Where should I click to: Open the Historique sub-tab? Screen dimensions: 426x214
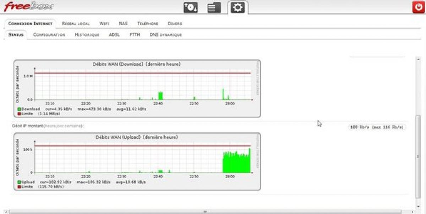point(87,35)
